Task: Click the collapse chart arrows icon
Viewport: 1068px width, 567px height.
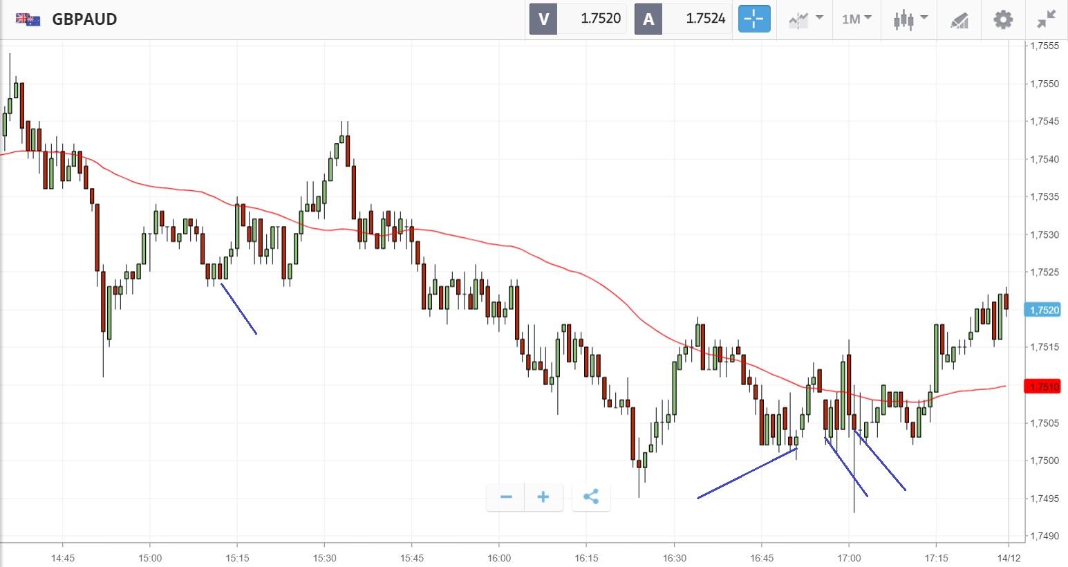Action: pyautogui.click(x=1047, y=19)
